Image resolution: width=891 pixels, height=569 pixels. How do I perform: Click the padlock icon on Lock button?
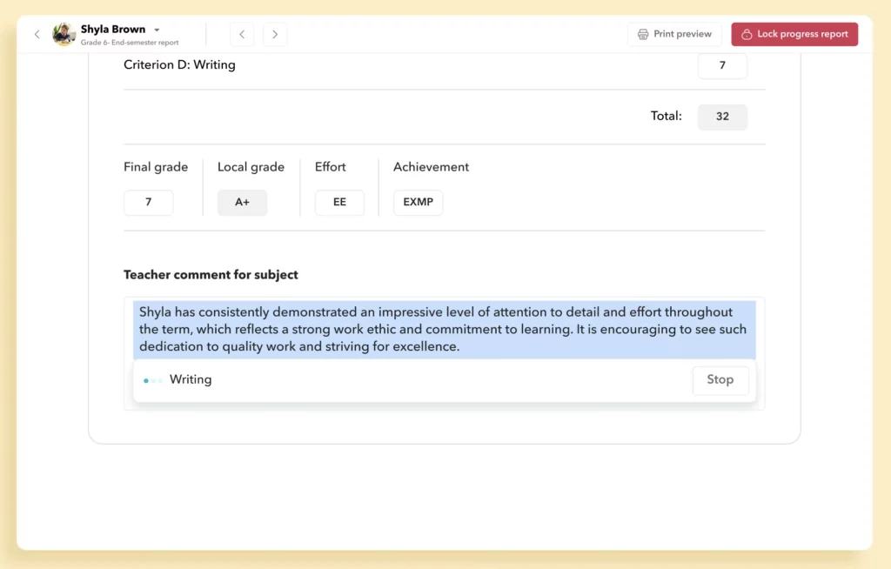[747, 35]
